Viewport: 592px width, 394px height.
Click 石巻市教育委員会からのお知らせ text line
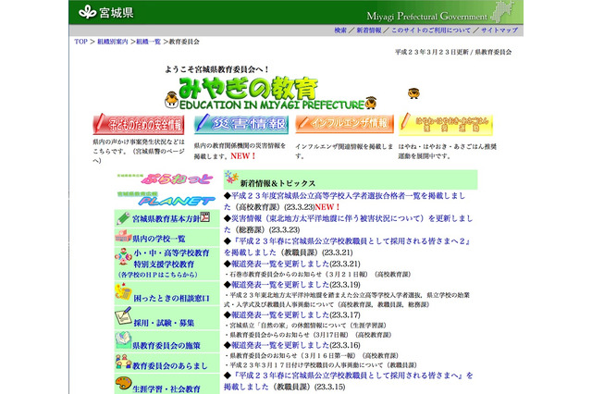318,275
